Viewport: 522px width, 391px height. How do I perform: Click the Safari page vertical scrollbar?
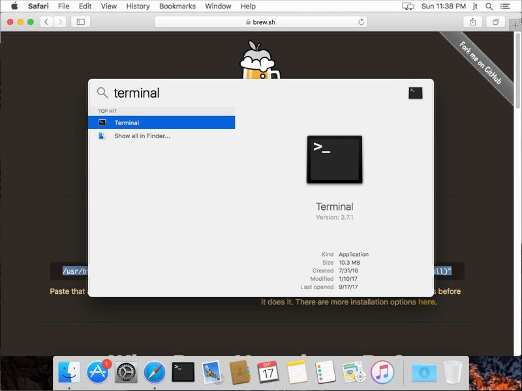coord(517,70)
